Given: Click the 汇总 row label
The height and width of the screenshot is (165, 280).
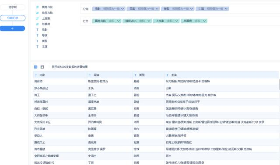Looking at the screenshot, I should click(86, 21).
